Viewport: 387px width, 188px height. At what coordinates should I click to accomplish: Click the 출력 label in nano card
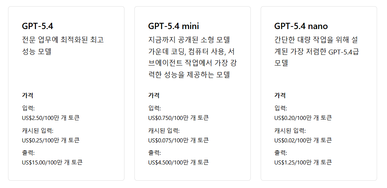(281, 153)
